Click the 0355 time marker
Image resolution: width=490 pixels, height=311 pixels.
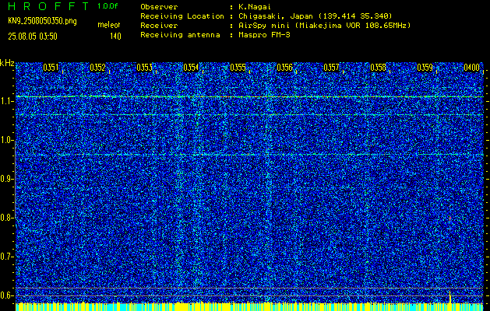[x=238, y=68]
